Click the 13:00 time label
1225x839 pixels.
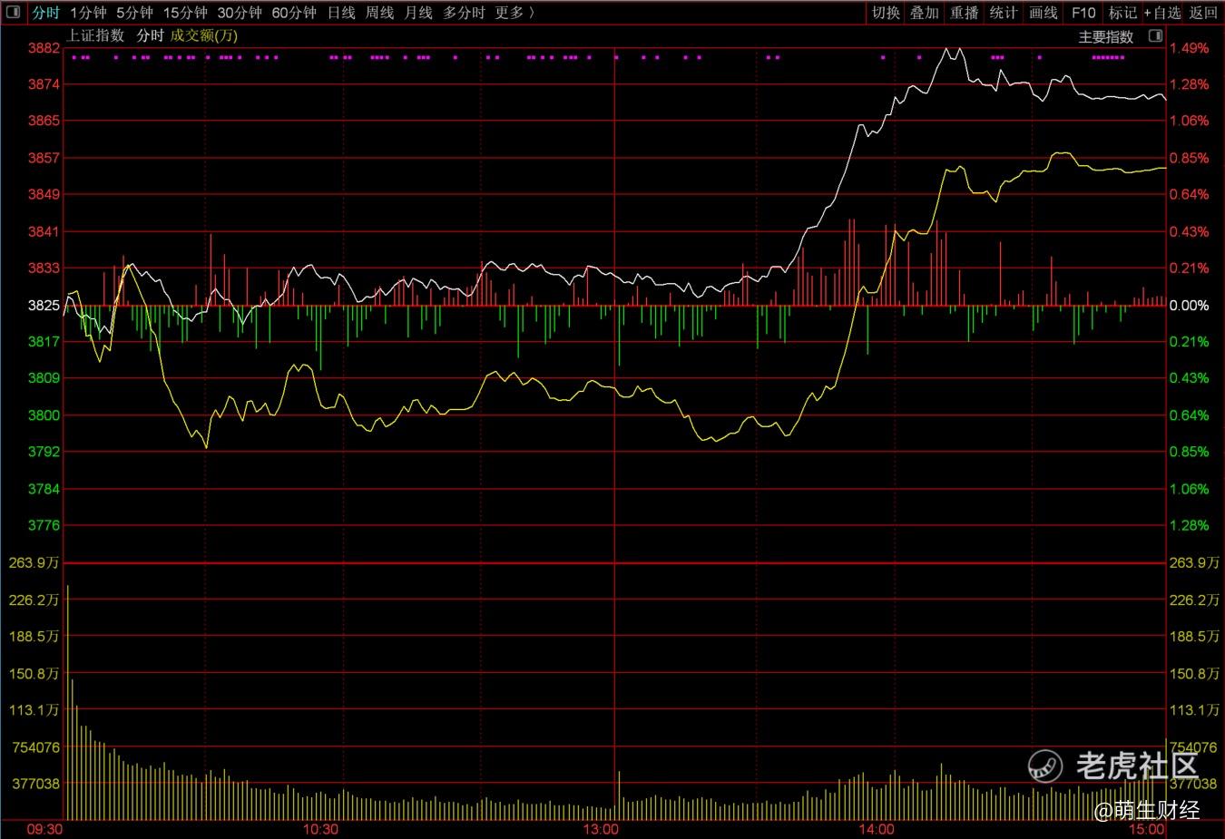coord(601,829)
